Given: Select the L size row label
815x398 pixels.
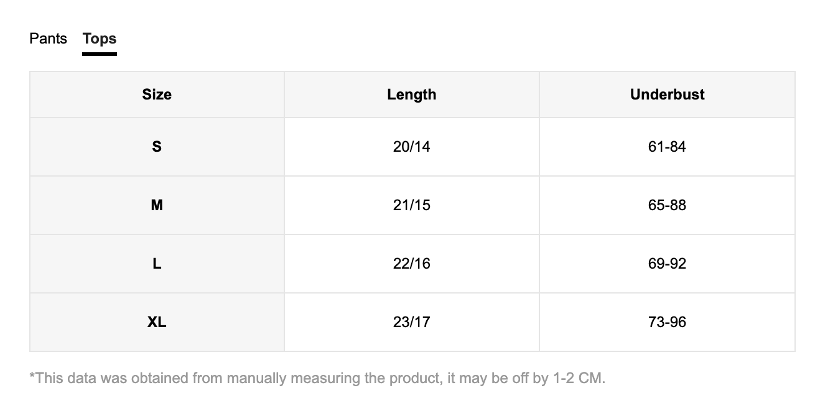Looking at the screenshot, I should [x=157, y=264].
